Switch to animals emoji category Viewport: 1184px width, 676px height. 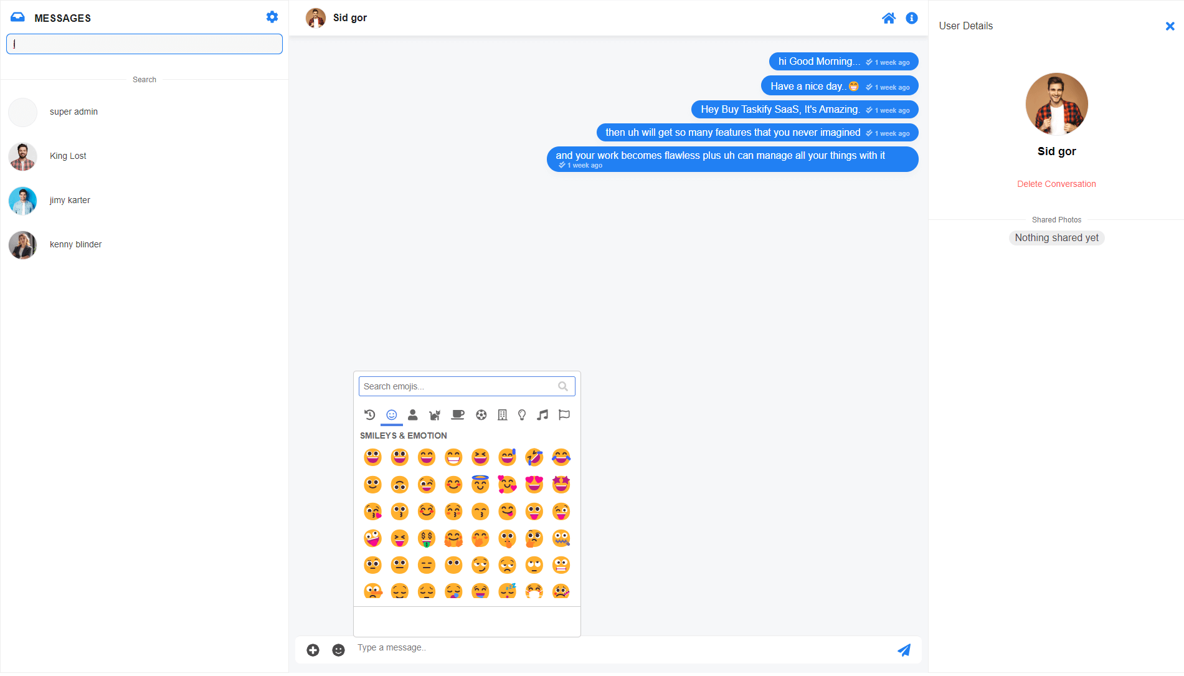435,415
